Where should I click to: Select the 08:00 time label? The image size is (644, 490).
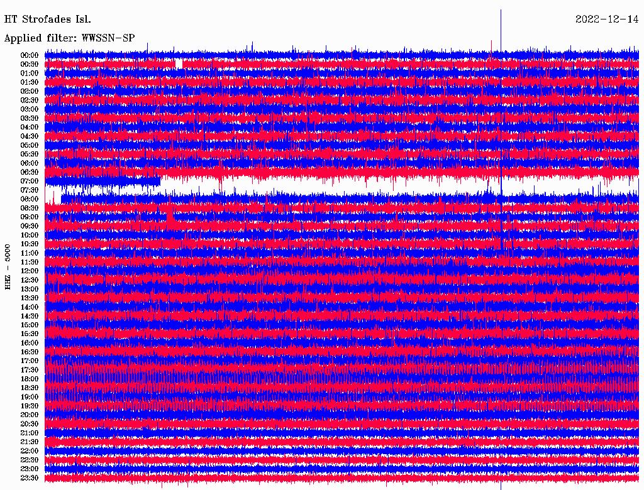pos(30,199)
